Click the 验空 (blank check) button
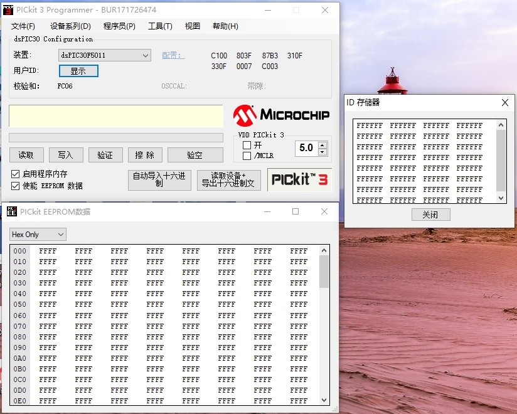517x414 pixels. click(195, 155)
